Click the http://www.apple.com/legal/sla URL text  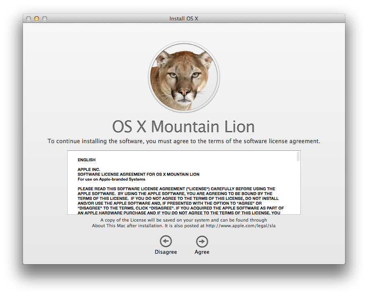240,226
